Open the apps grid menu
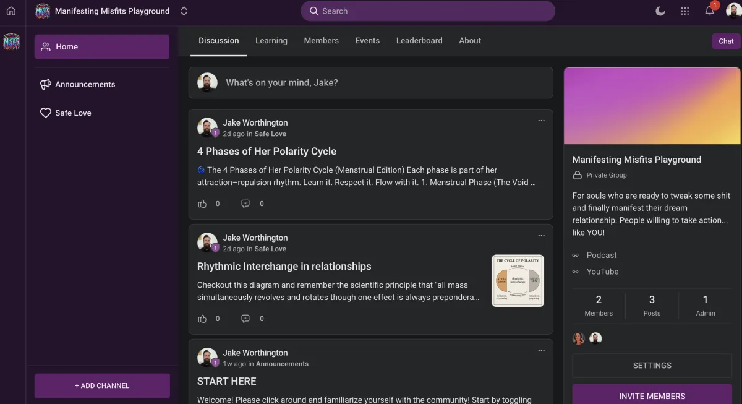 point(684,11)
